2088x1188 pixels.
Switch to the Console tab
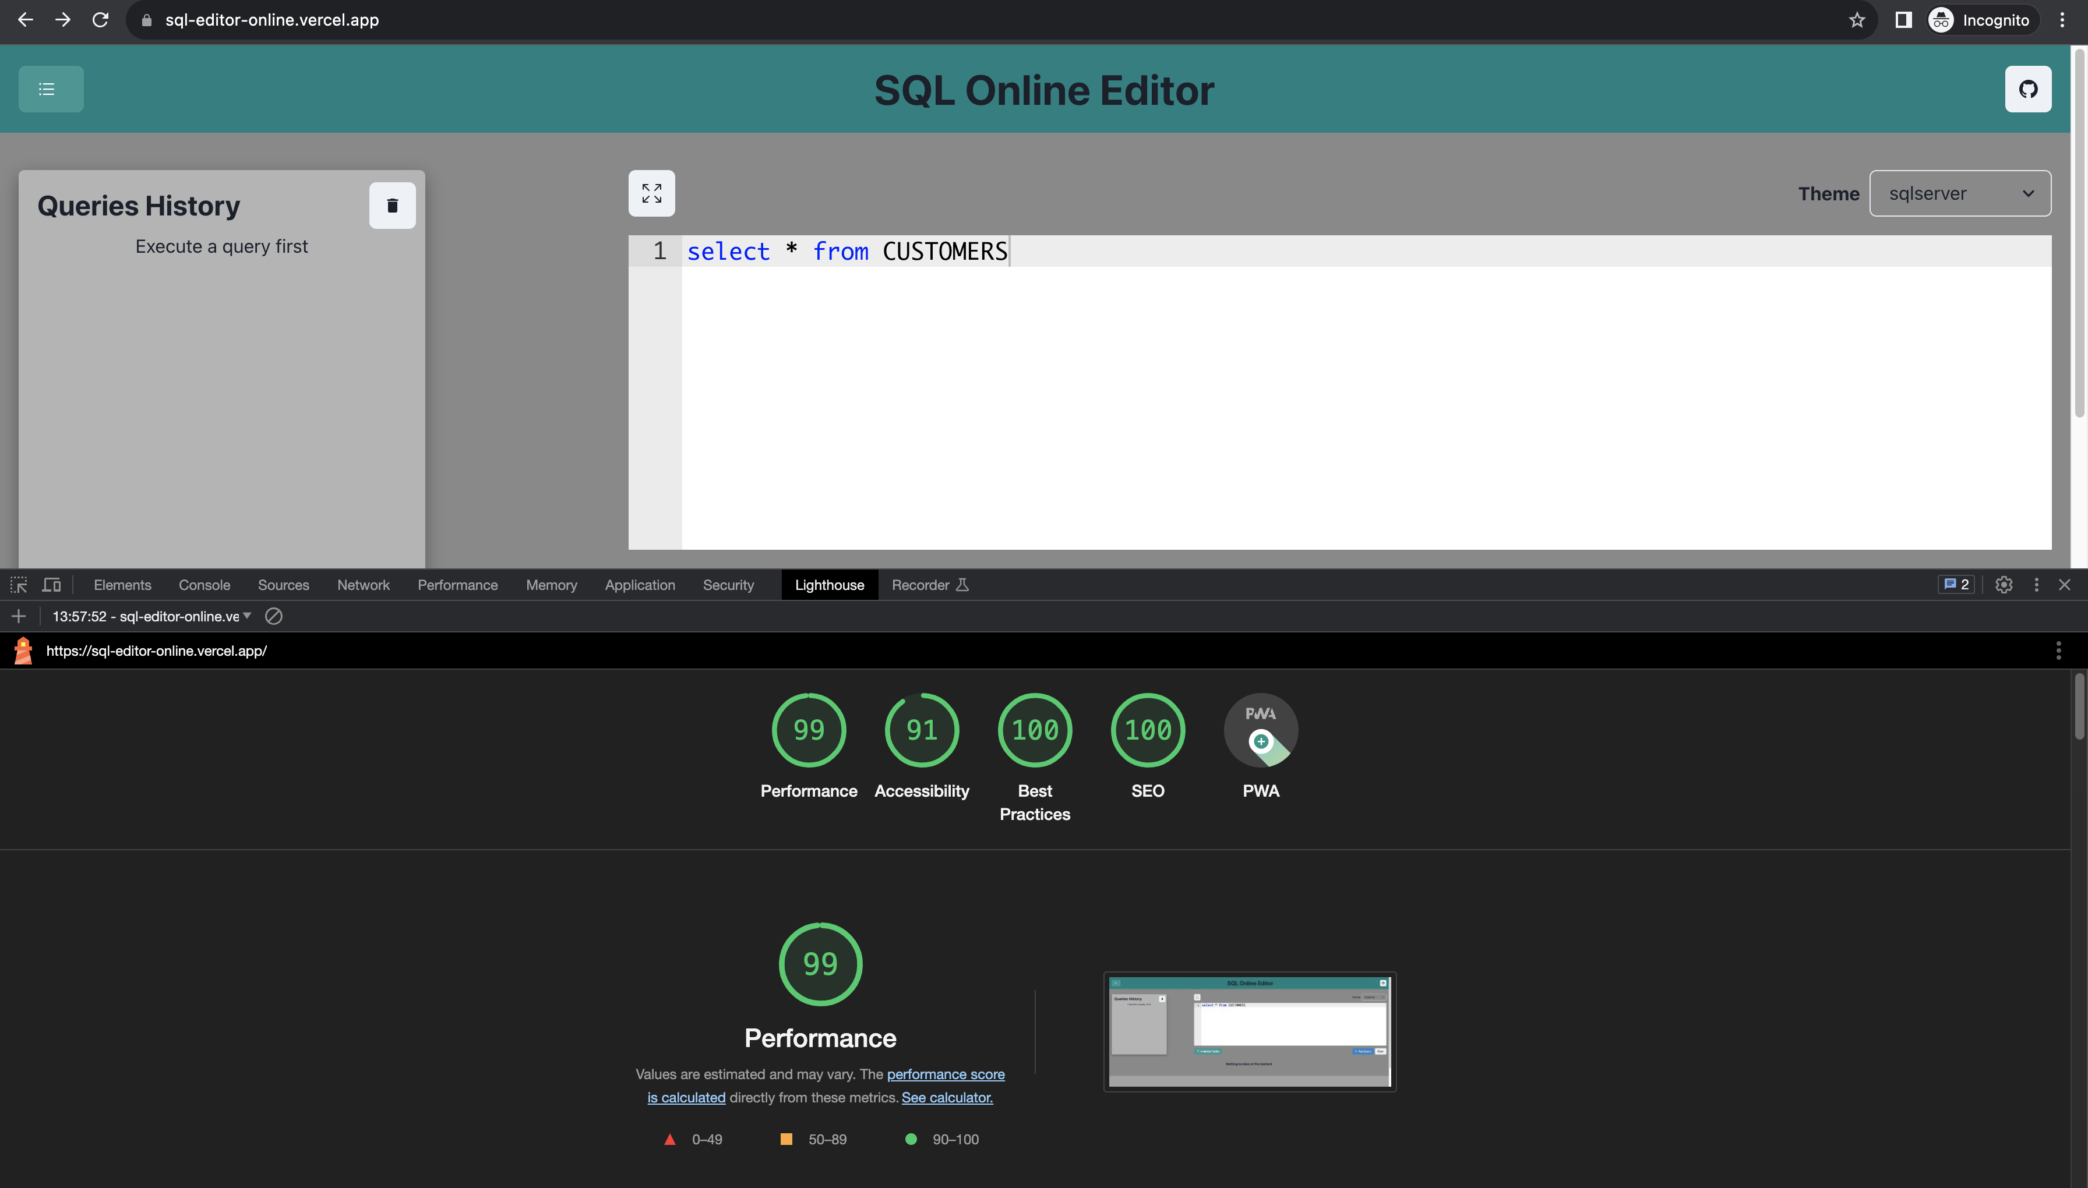[x=204, y=585]
